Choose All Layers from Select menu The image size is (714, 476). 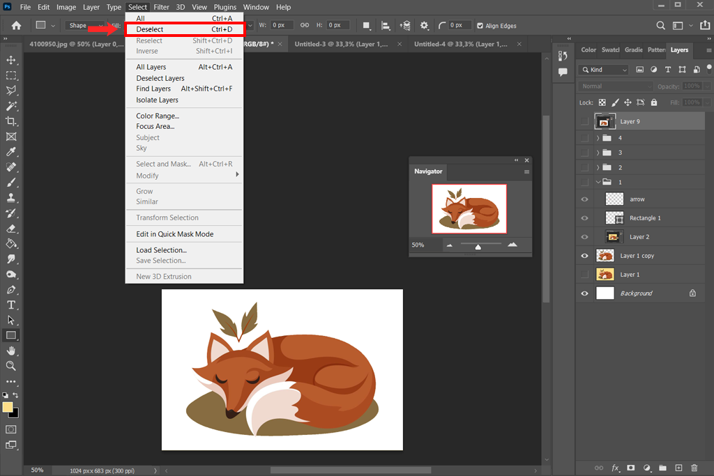coord(184,67)
